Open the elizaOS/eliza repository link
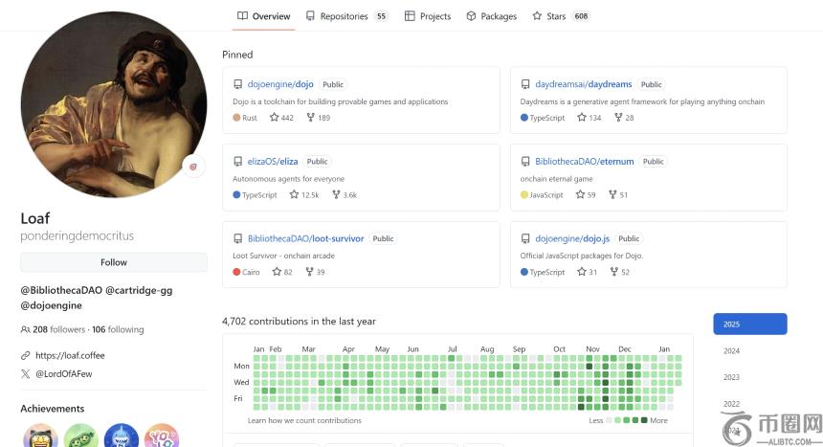 click(x=273, y=161)
